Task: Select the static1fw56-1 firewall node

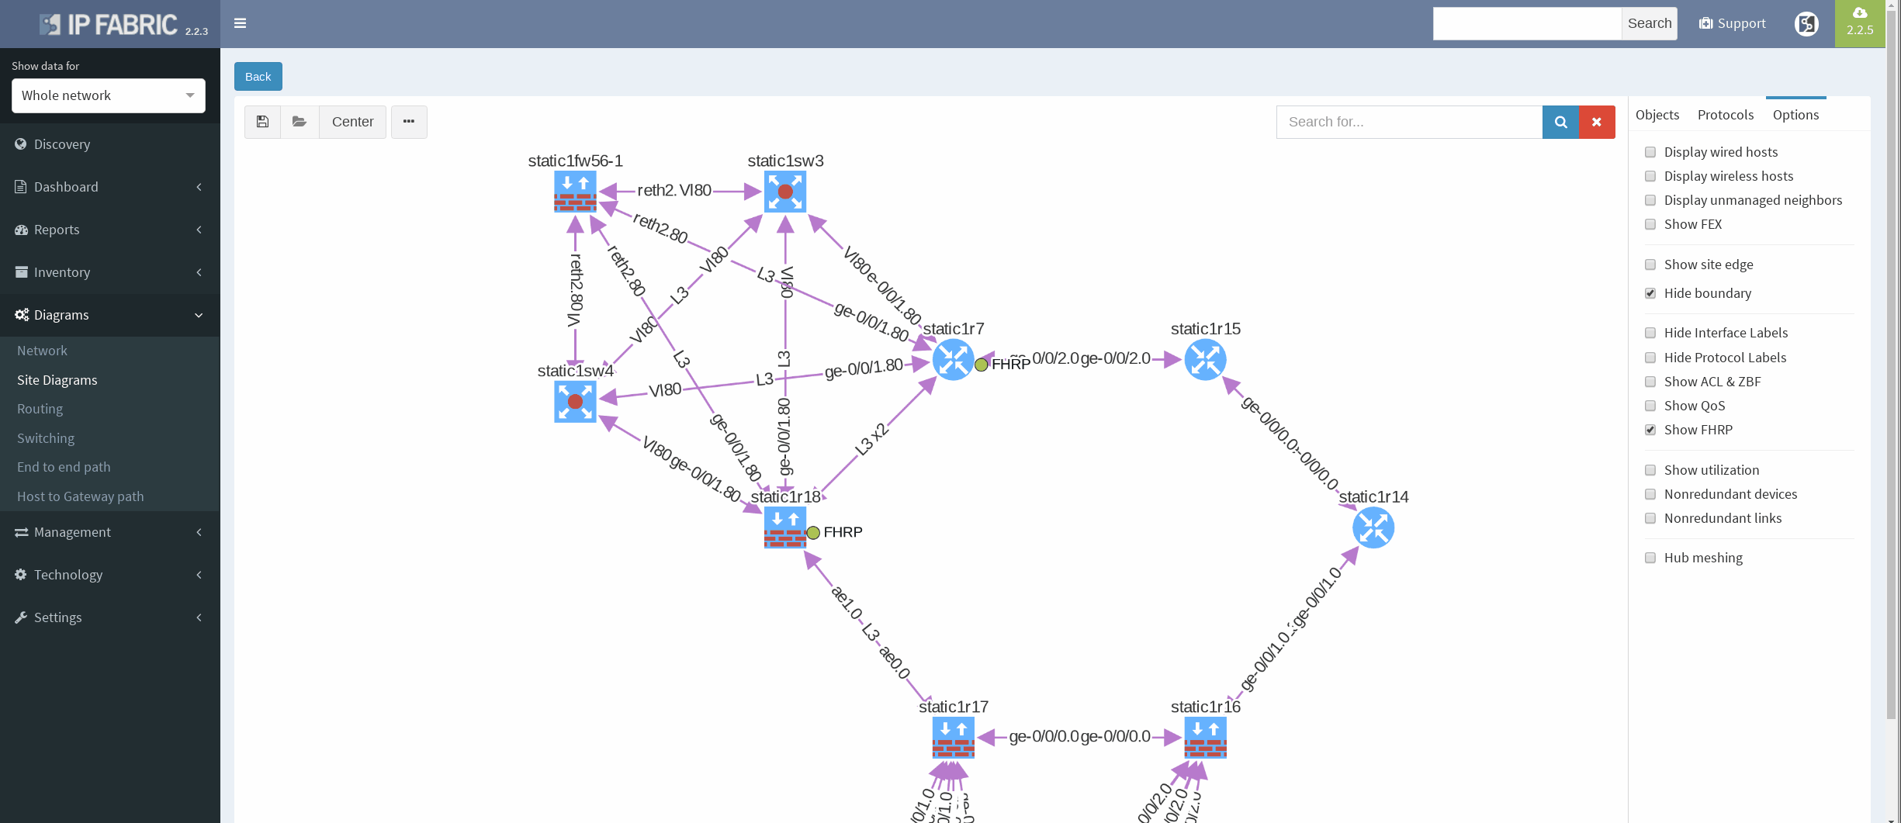Action: 575,192
